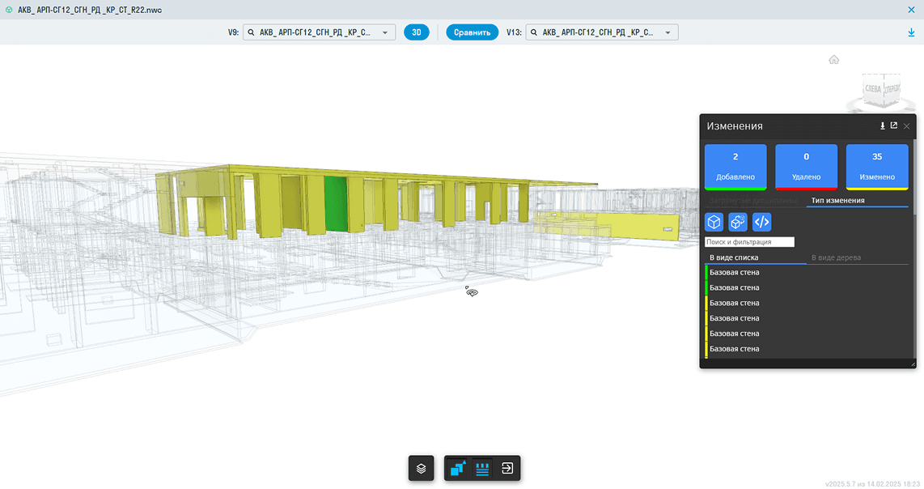The width and height of the screenshot is (924, 489).
Task: Open the layers panel icon
Action: [421, 469]
